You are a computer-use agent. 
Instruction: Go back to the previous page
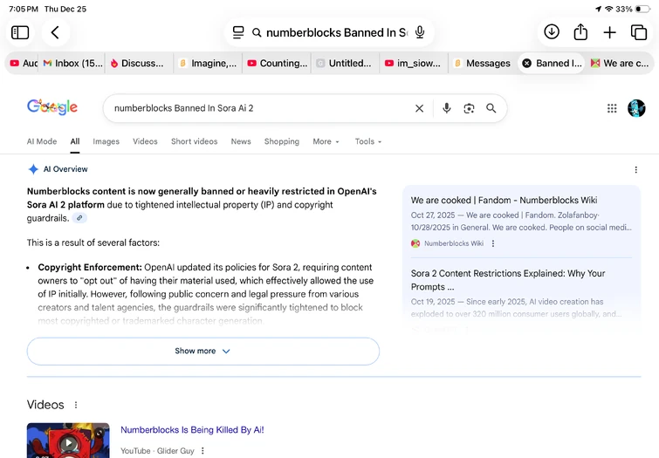[x=55, y=32]
